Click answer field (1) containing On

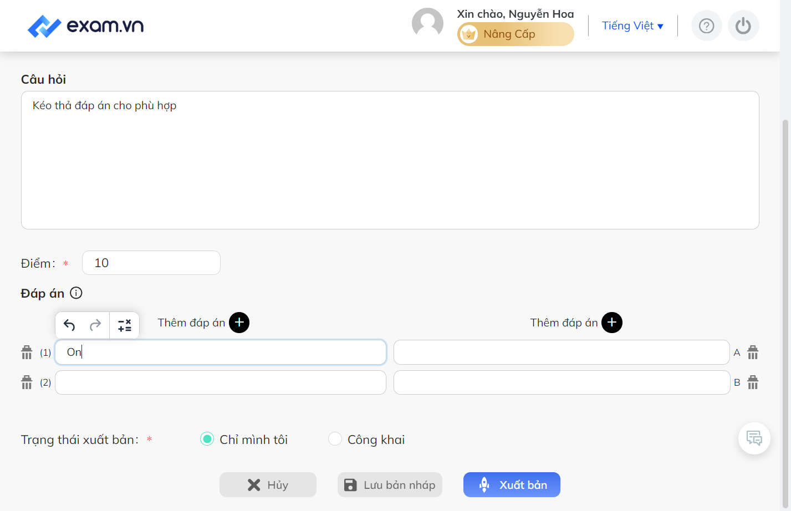click(x=221, y=352)
